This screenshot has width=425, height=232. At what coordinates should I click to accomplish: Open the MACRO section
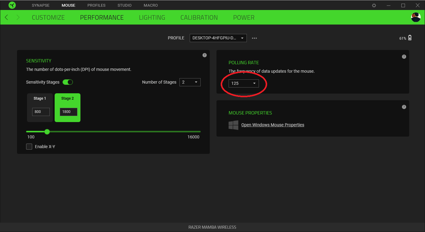pyautogui.click(x=151, y=5)
